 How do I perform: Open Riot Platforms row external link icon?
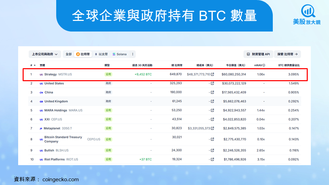[x=212, y=159]
